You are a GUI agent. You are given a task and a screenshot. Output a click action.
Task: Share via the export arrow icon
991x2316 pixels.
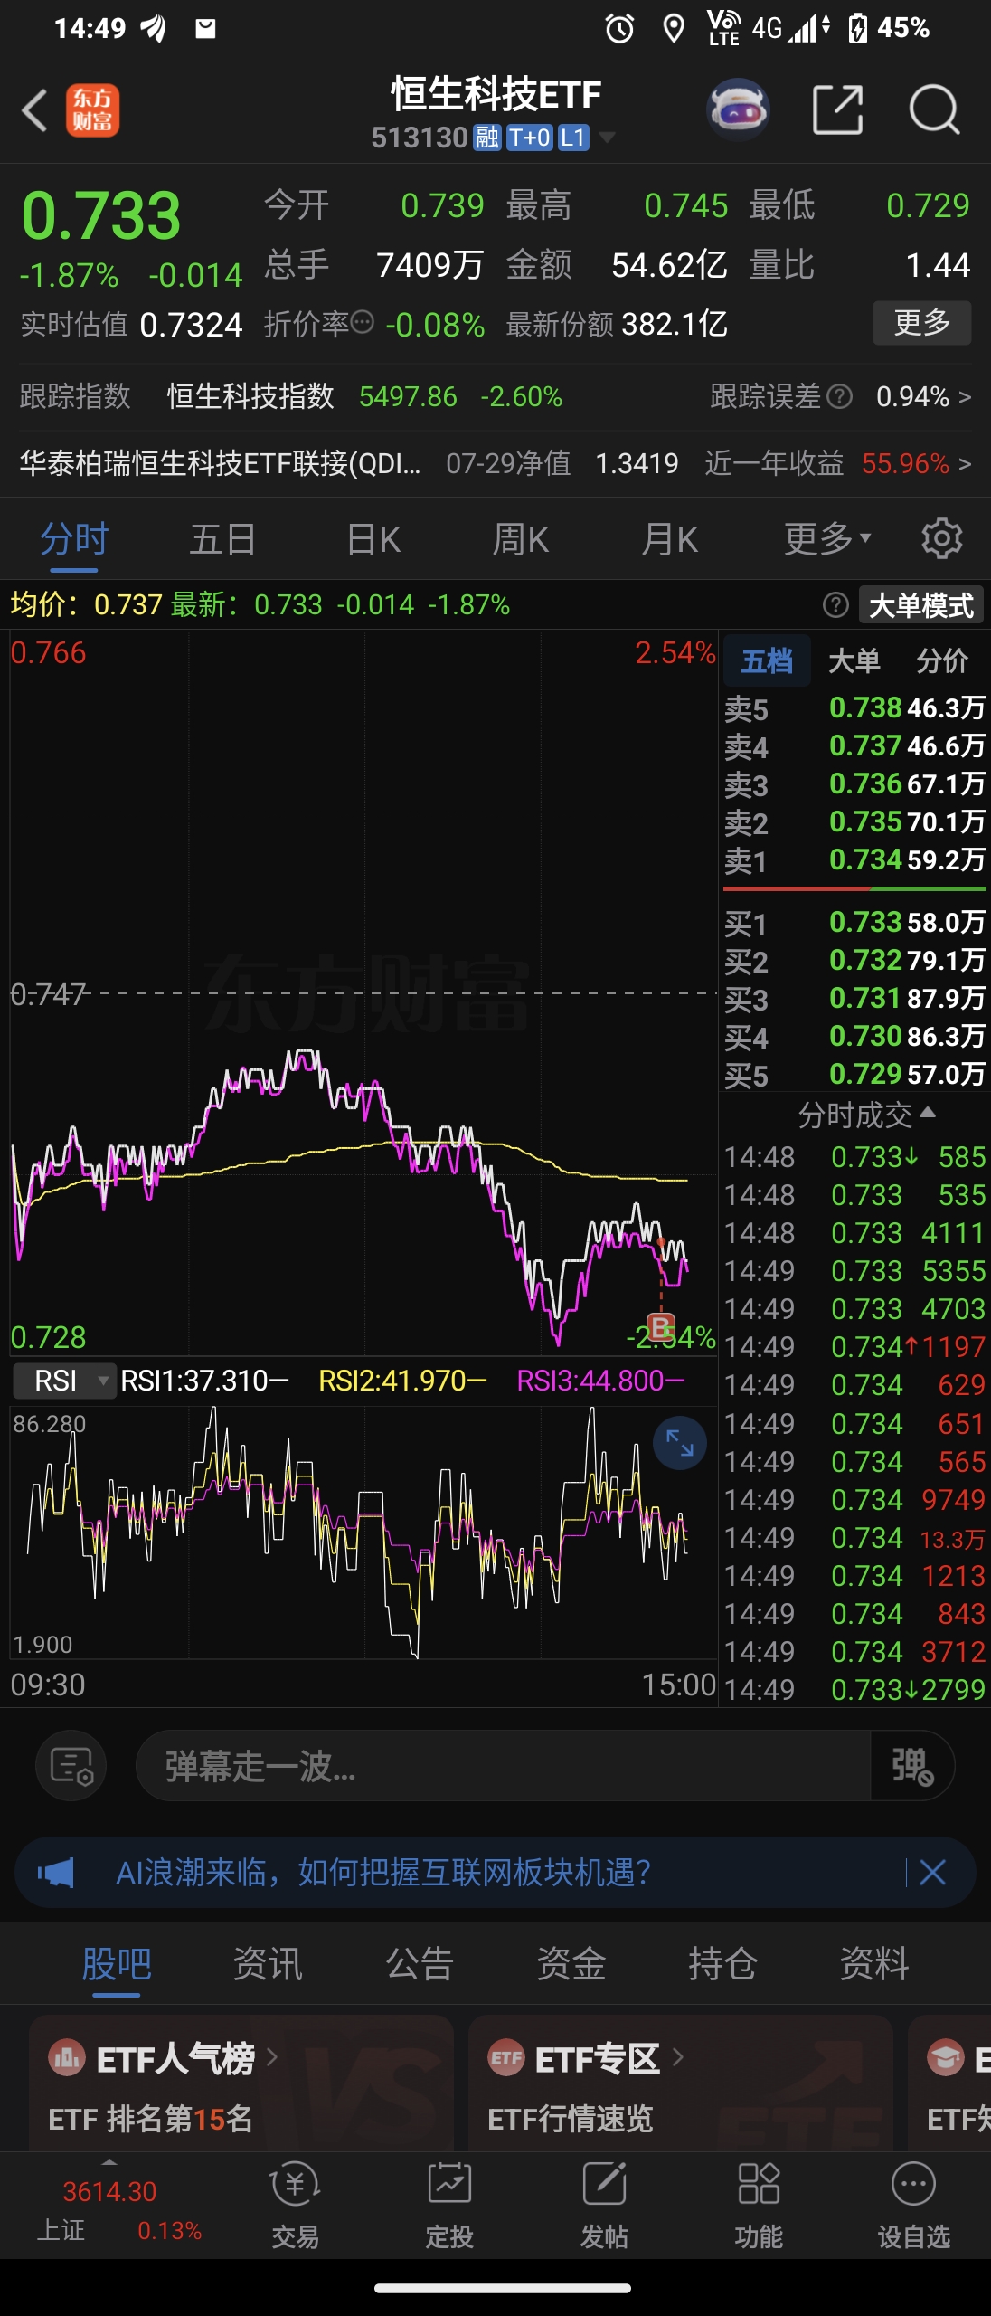tap(837, 110)
